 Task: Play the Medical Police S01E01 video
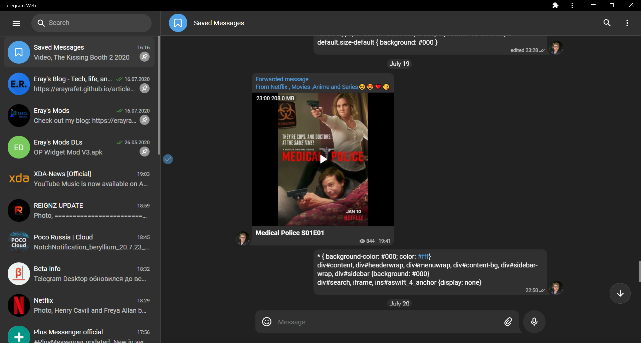tap(323, 159)
